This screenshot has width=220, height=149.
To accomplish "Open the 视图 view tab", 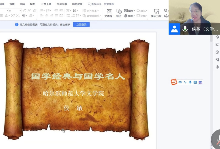I will 33,4.
